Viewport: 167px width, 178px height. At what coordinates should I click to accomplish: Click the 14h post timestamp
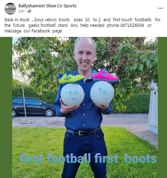(x=22, y=11)
